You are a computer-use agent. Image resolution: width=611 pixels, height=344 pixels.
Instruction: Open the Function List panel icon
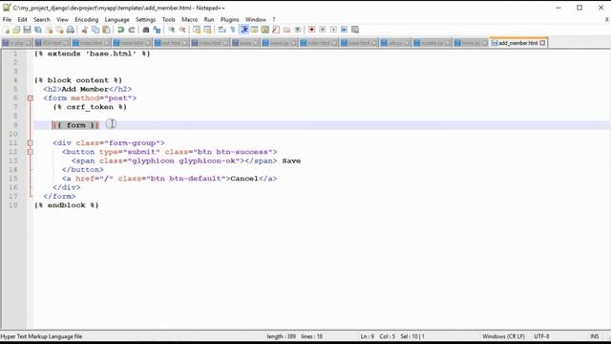point(276,30)
